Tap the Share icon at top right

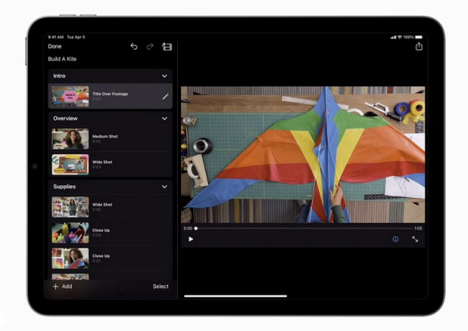coord(419,47)
